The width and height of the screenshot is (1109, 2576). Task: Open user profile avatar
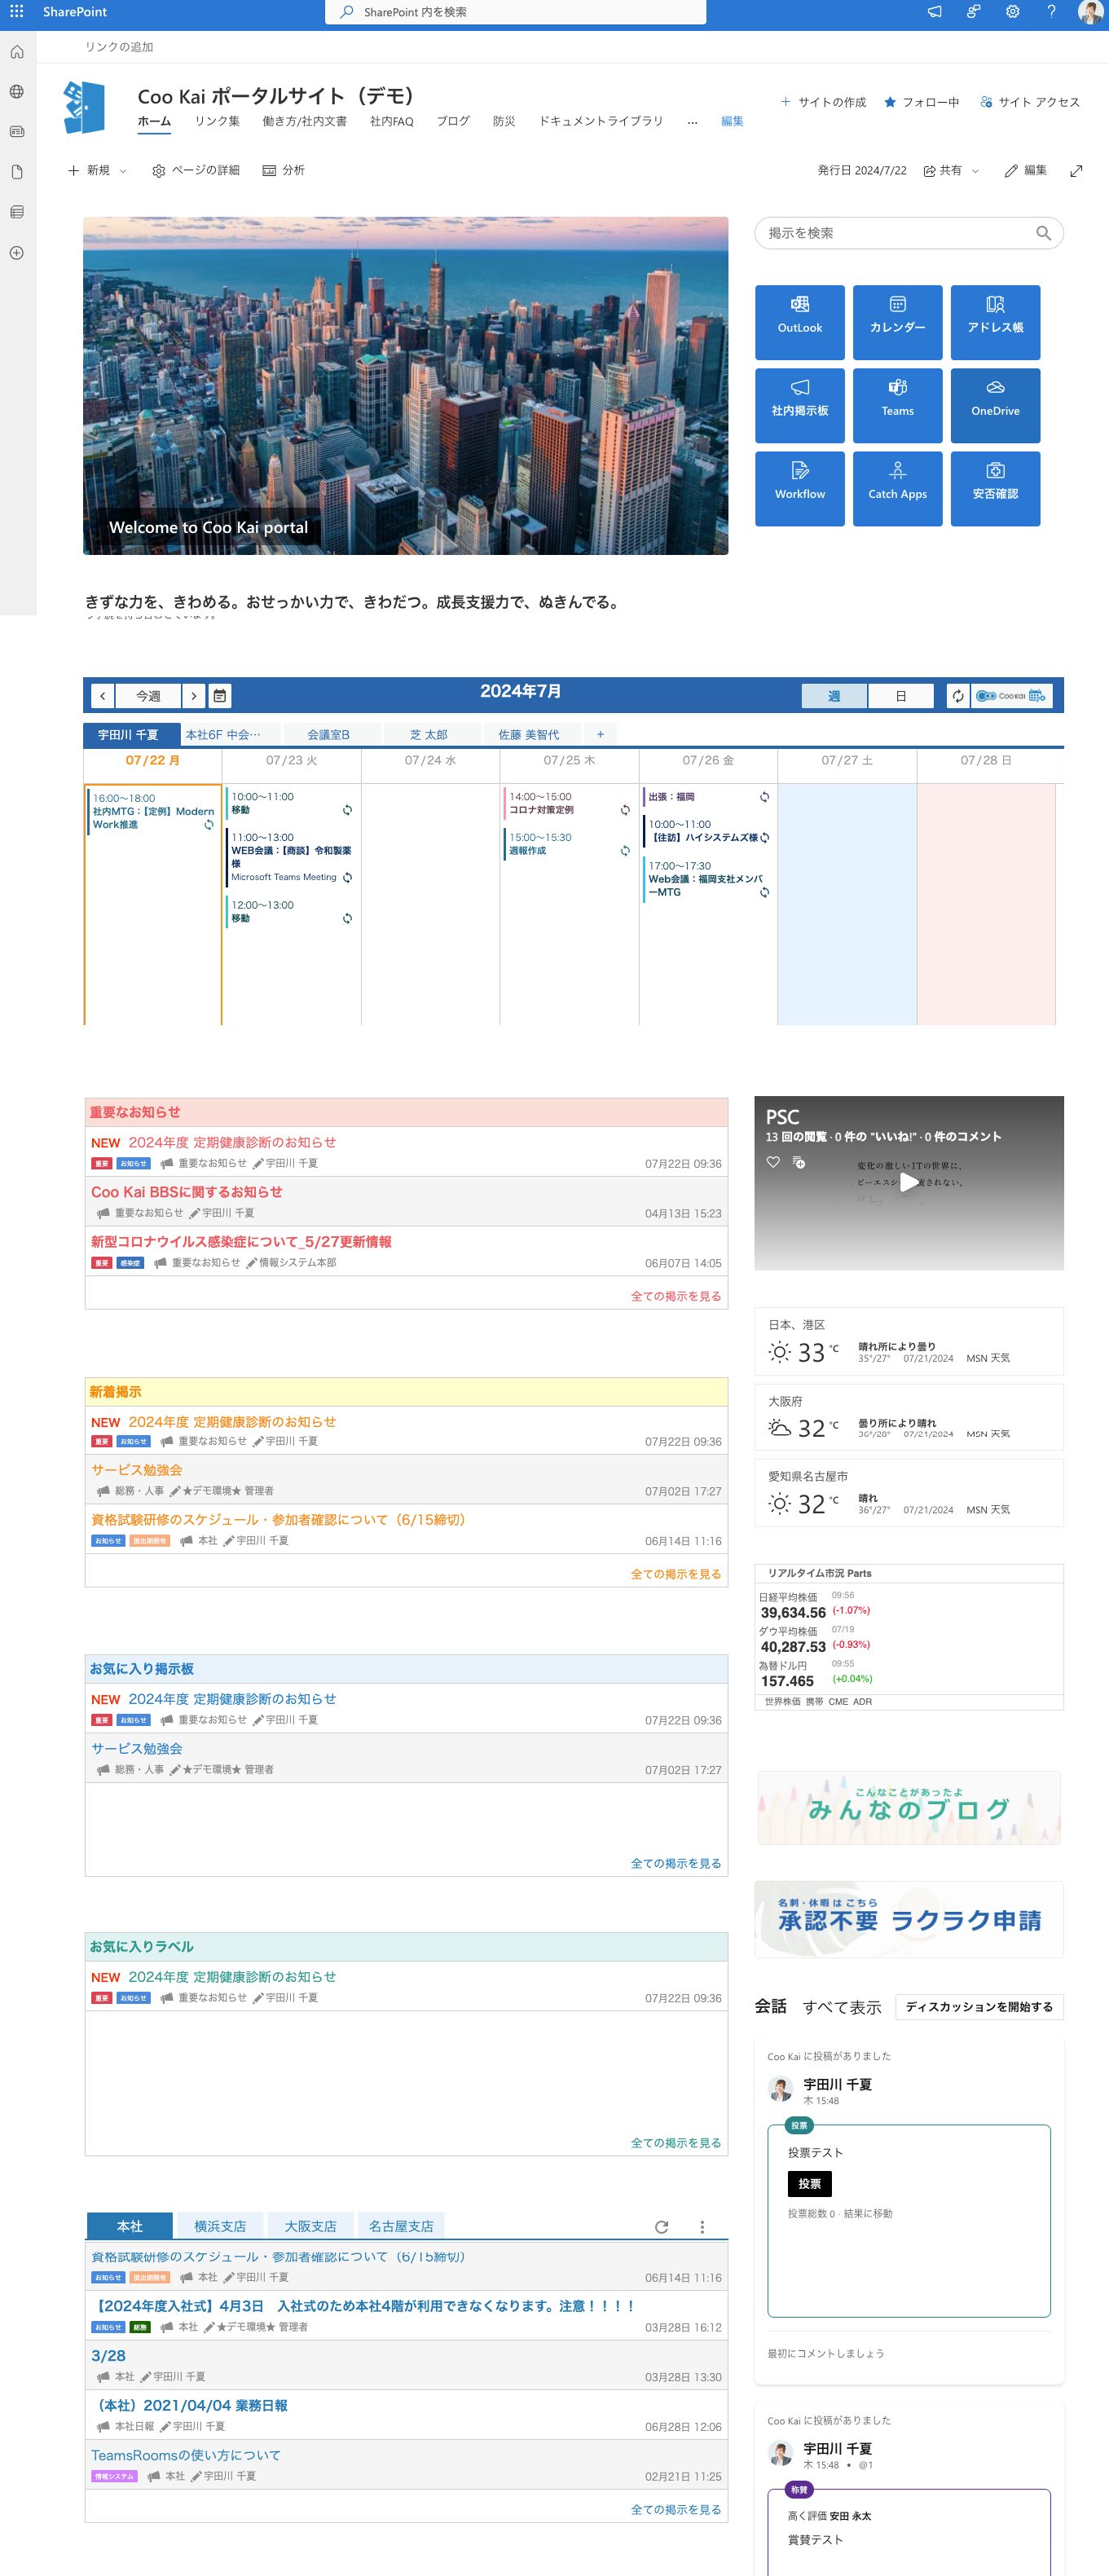click(1090, 11)
